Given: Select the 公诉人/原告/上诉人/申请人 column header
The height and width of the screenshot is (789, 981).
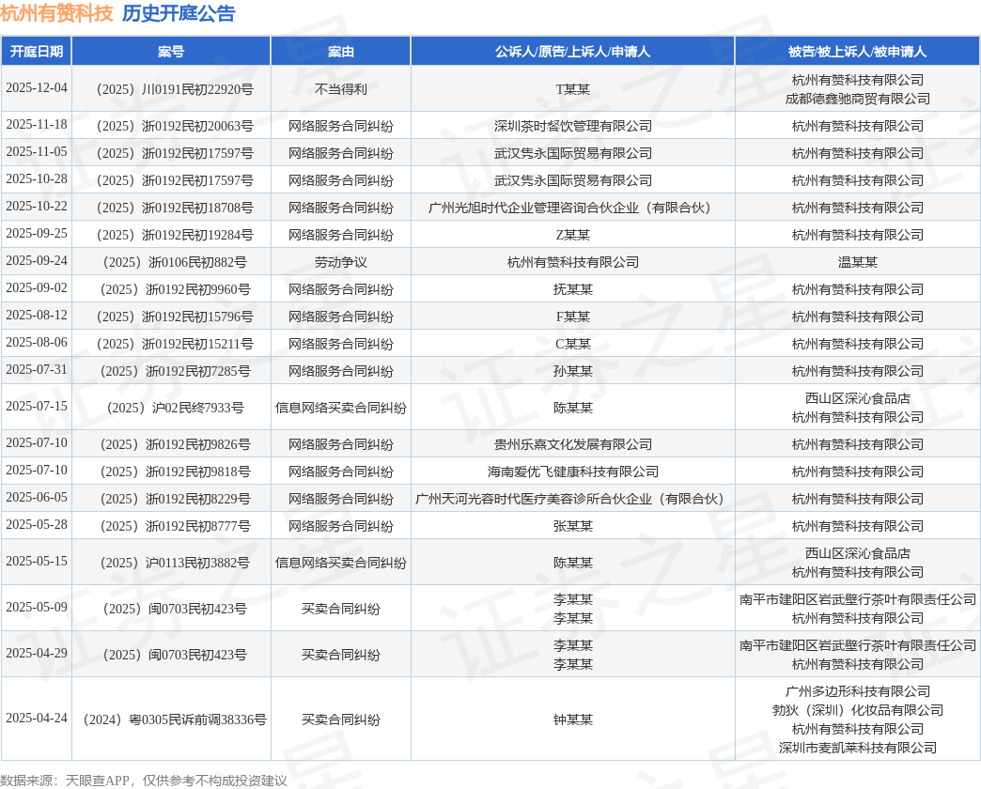Looking at the screenshot, I should 572,52.
